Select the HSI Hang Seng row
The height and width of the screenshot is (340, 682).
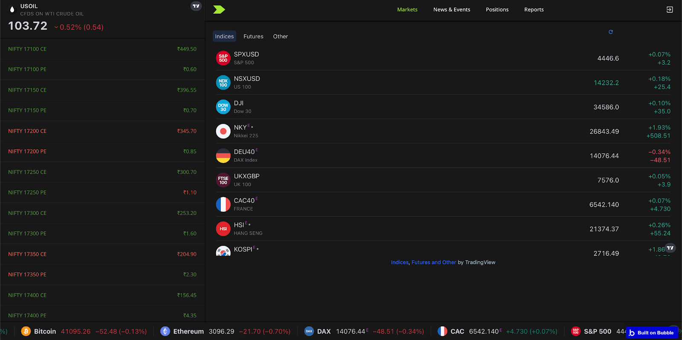point(443,229)
